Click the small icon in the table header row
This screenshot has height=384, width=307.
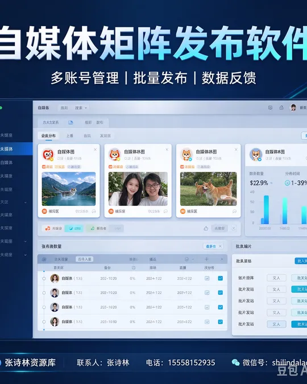[134, 268]
